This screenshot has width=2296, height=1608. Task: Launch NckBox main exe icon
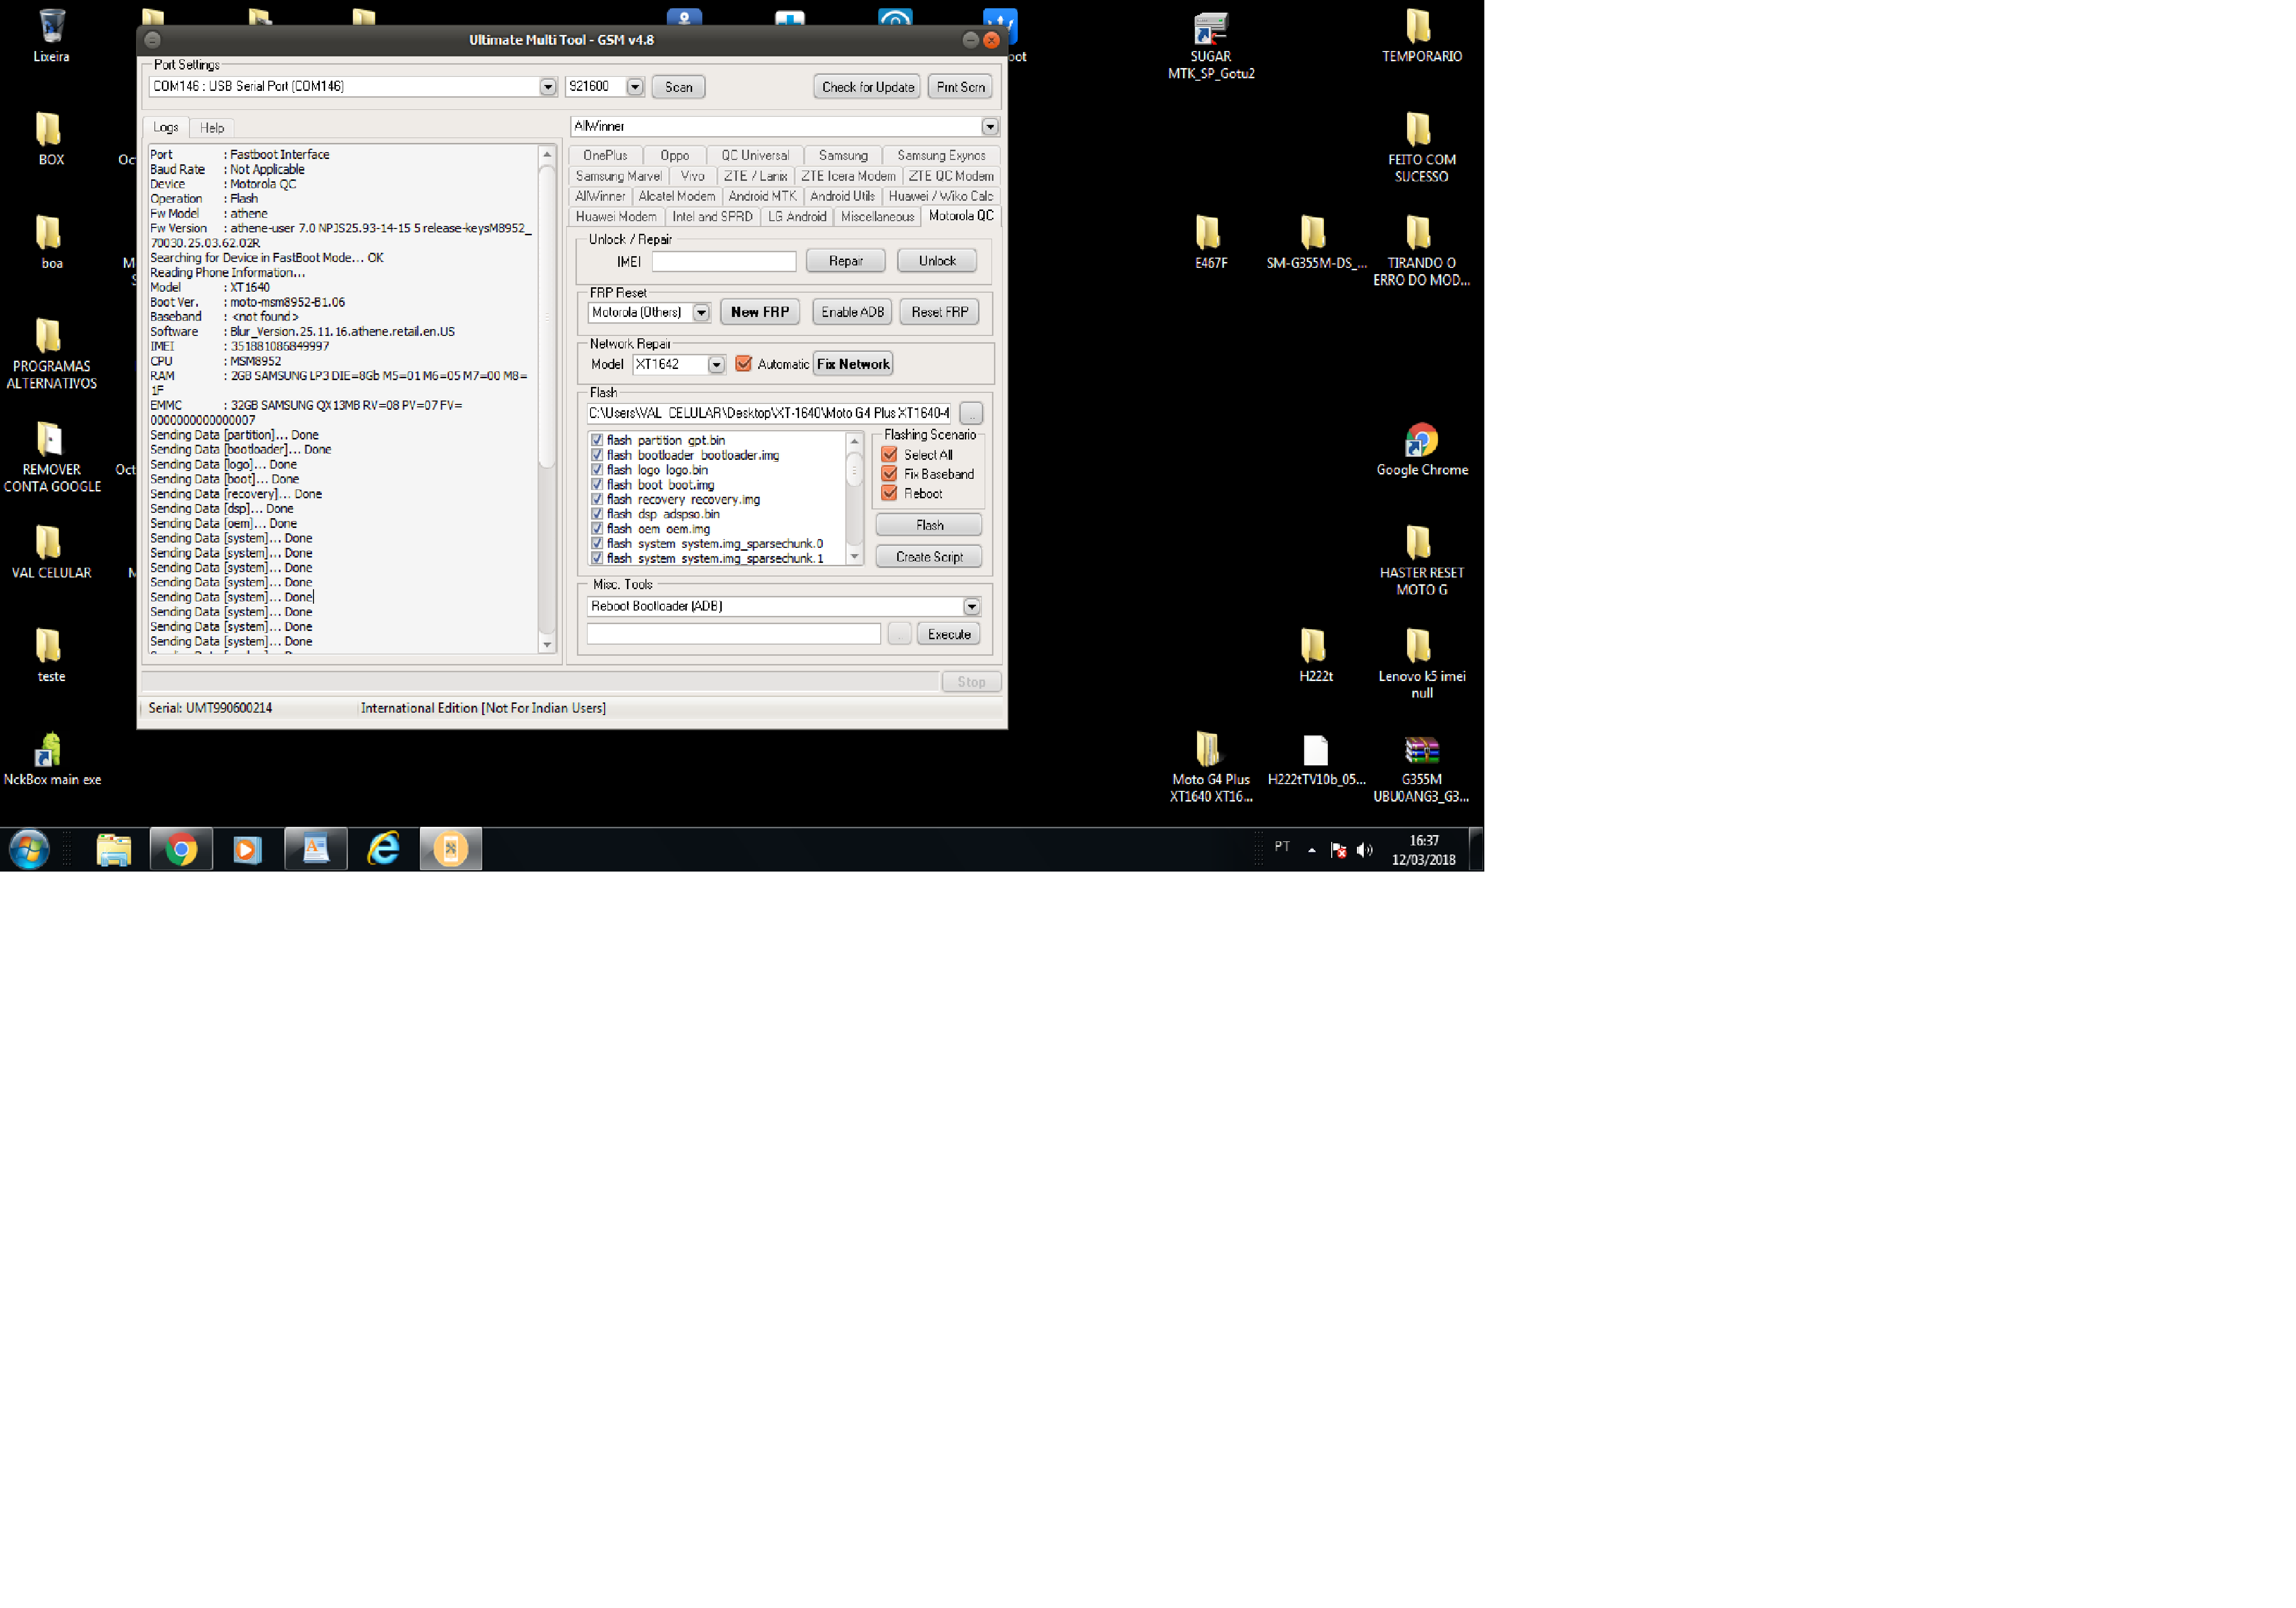(51, 758)
